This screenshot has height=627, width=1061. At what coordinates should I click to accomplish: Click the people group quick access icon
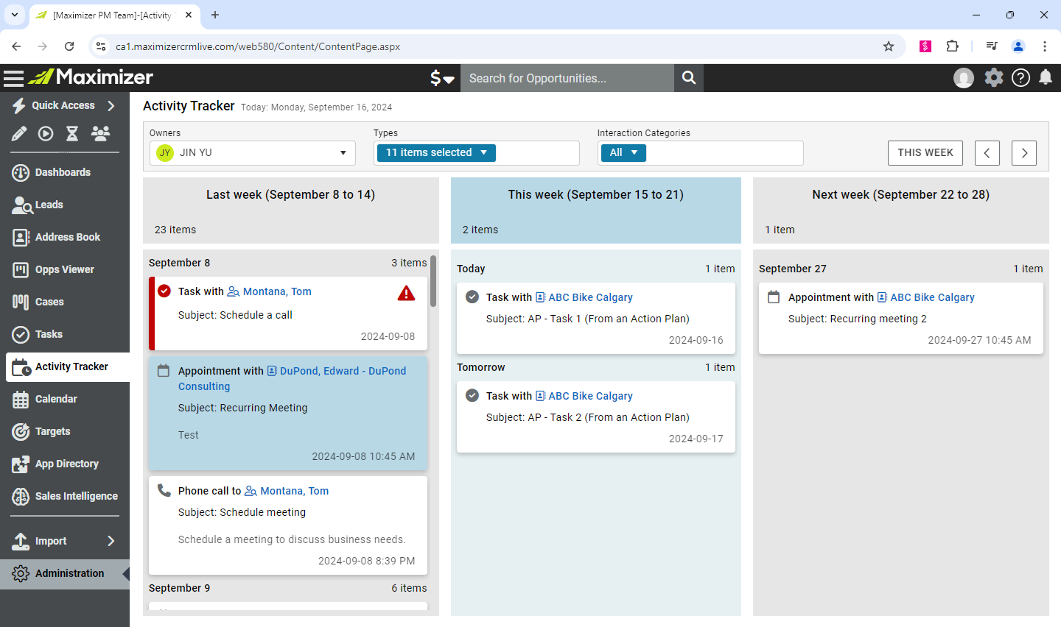tap(100, 133)
